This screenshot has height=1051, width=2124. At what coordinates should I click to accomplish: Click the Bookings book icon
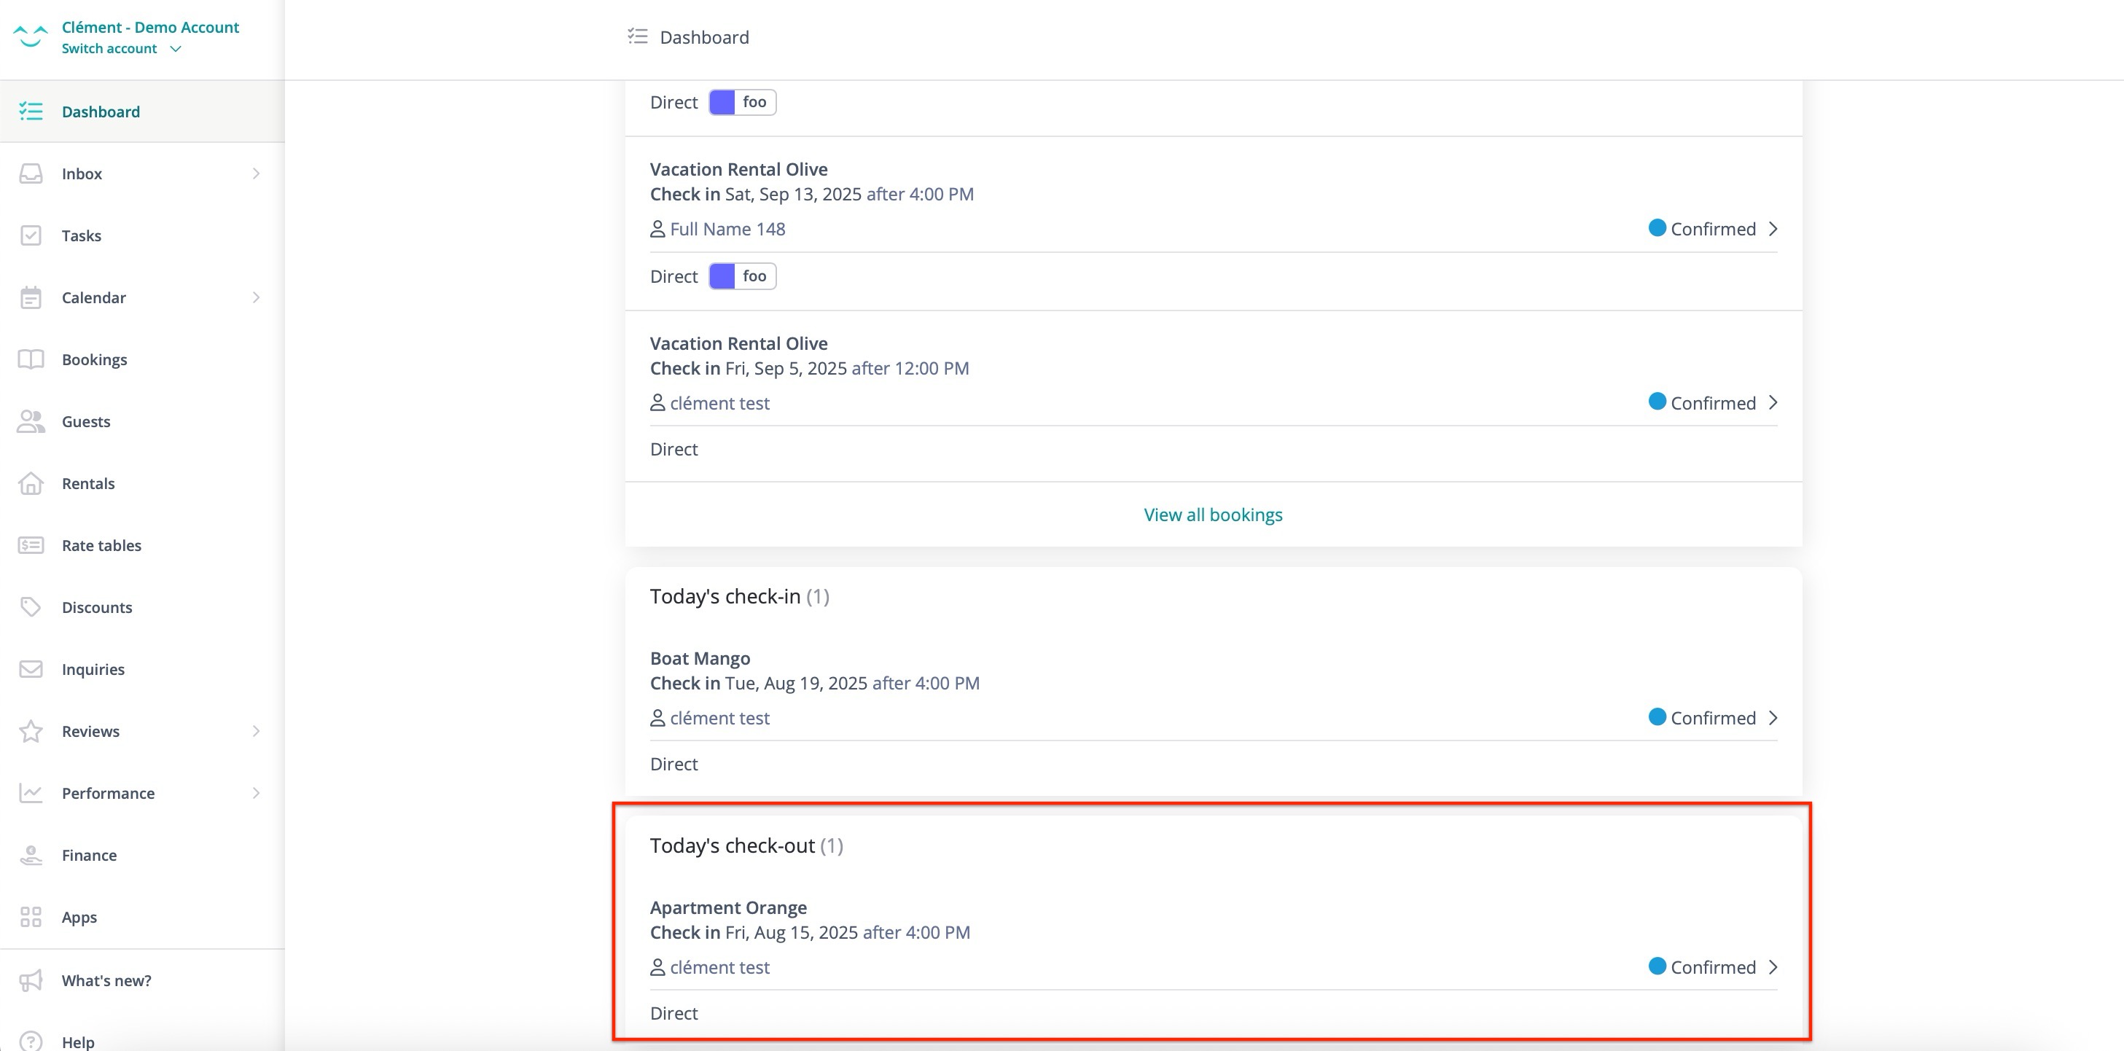tap(31, 359)
